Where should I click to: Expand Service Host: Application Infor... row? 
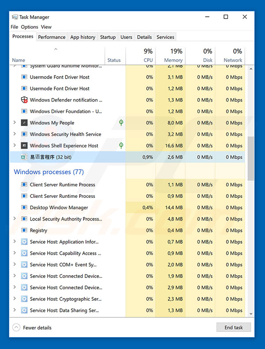tap(15, 242)
